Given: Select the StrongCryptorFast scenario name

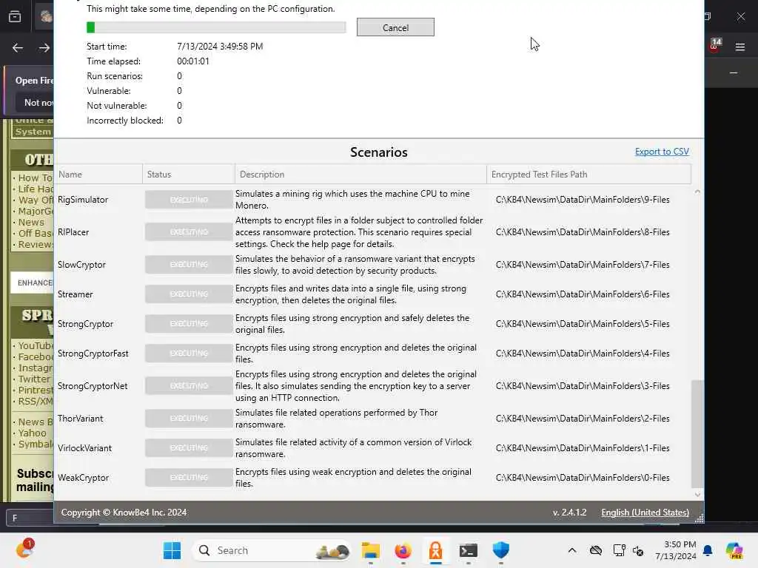Looking at the screenshot, I should pos(93,354).
